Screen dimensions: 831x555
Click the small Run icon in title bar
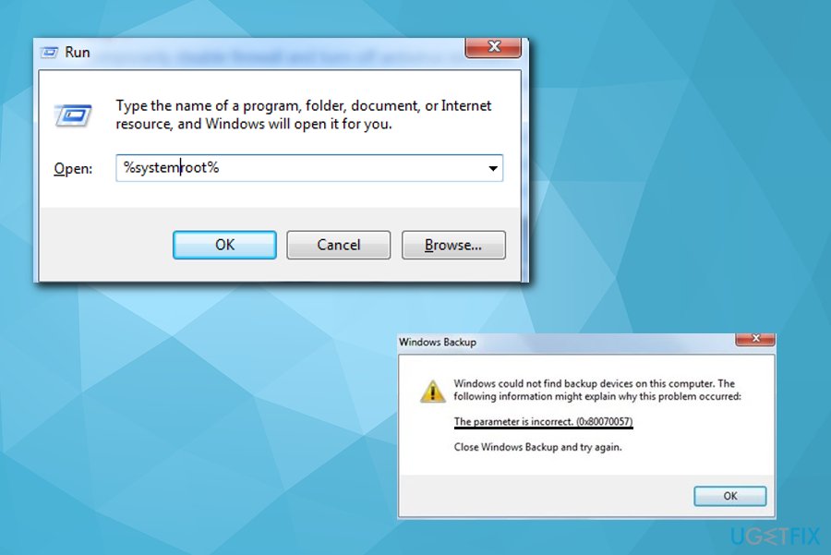click(49, 53)
